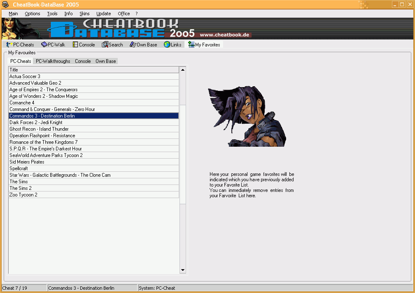Open the PC-Cheats toolbar icon
Viewport: 415px width, 293px height.
pyautogui.click(x=9, y=45)
